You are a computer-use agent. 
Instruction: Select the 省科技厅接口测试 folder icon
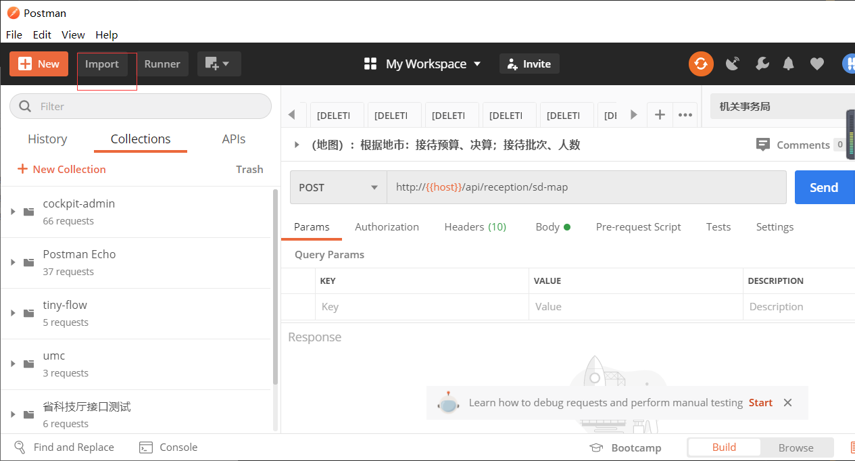pos(29,414)
